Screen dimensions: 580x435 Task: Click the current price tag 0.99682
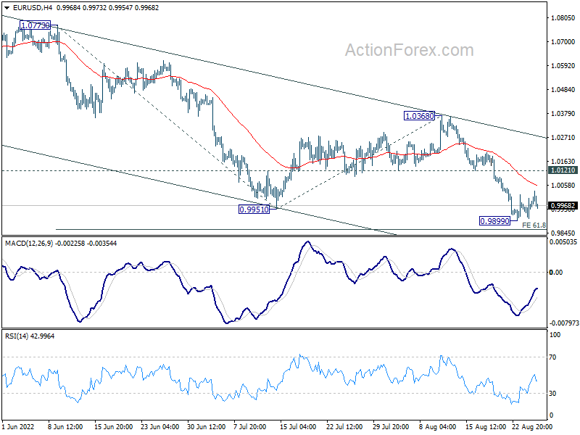click(x=563, y=206)
